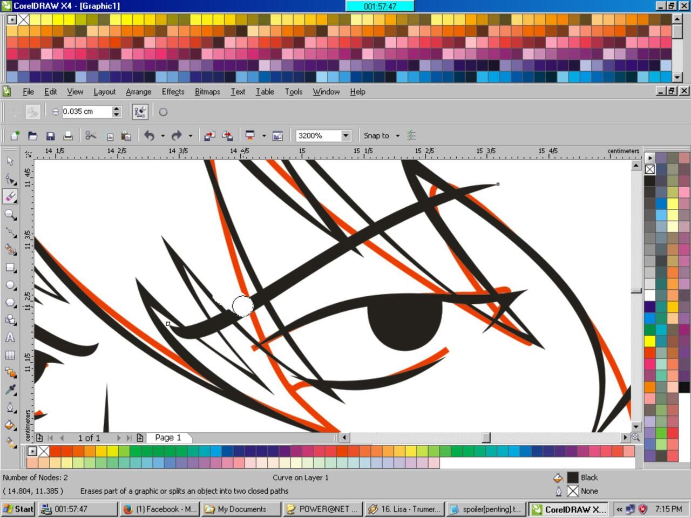Switch to Facebook Firefox taskbar item
The height and width of the screenshot is (518, 691).
pos(159,509)
